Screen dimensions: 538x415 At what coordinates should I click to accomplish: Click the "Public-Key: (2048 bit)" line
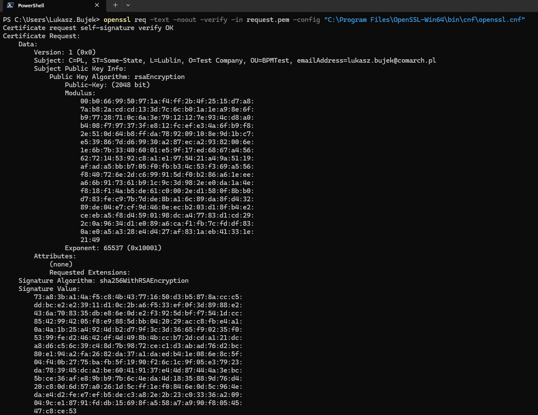click(107, 85)
